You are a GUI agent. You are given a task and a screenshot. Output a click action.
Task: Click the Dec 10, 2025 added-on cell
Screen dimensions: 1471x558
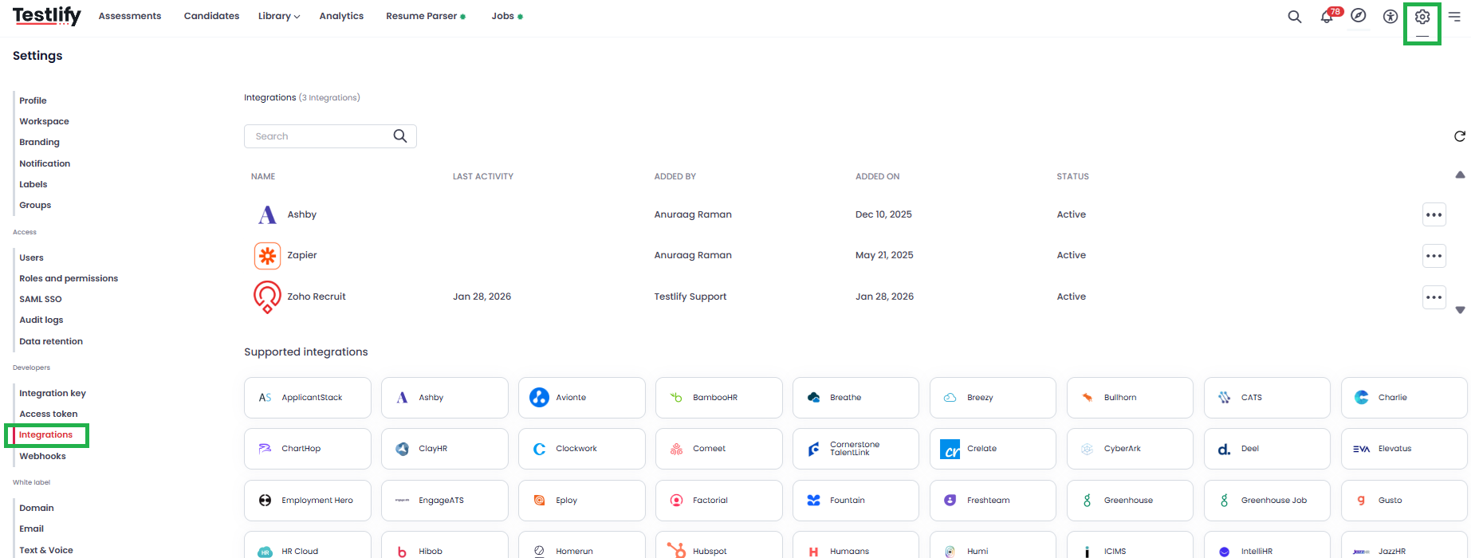[x=883, y=214]
